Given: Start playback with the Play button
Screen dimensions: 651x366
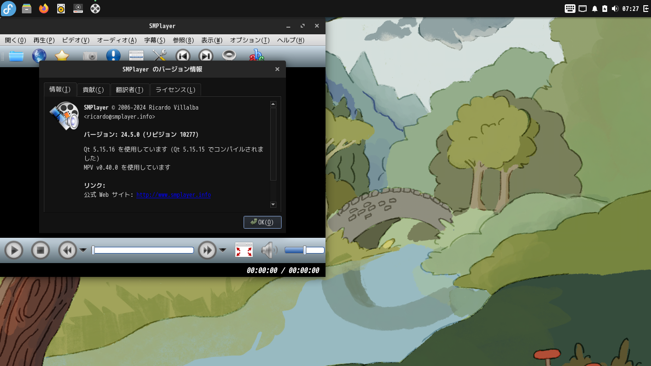Looking at the screenshot, I should [x=14, y=250].
